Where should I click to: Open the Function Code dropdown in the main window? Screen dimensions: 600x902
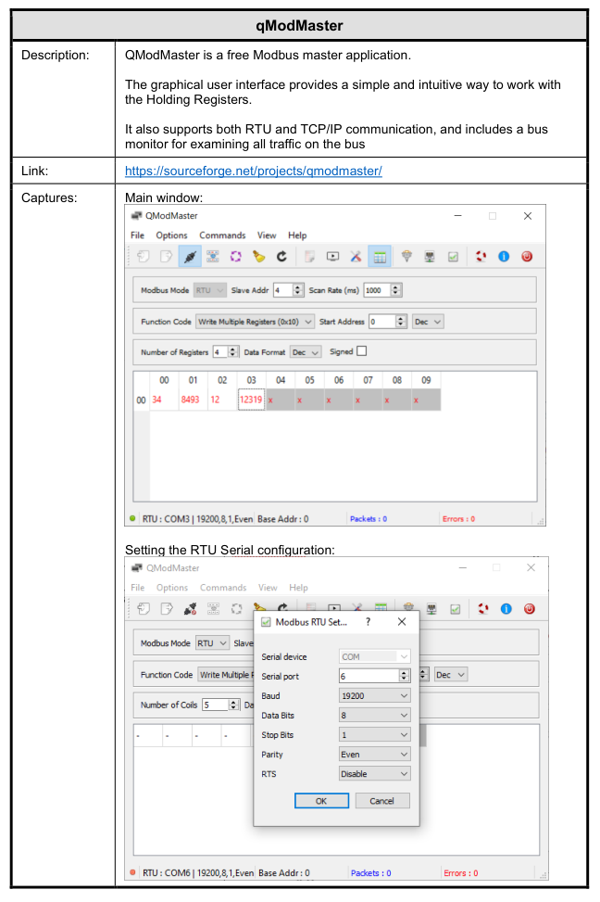256,322
